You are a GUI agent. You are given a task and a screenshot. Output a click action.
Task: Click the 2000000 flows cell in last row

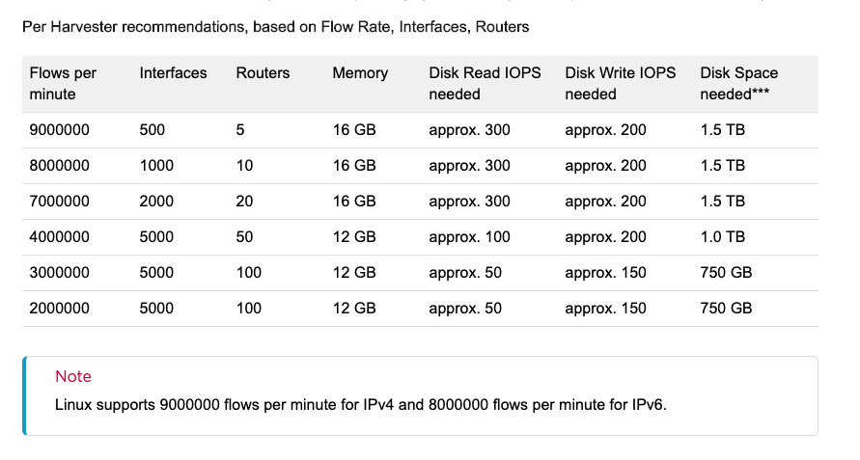tap(60, 309)
